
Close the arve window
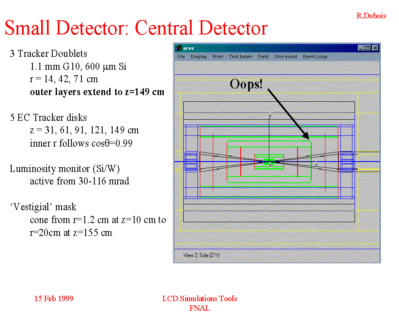click(375, 48)
